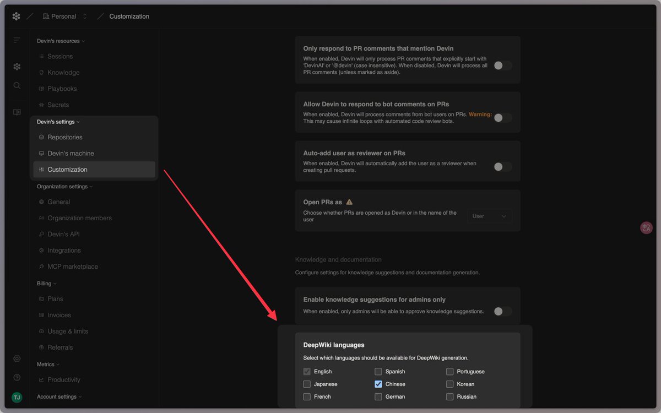
Task: Collapse the Devin's settings section
Action: (x=58, y=122)
